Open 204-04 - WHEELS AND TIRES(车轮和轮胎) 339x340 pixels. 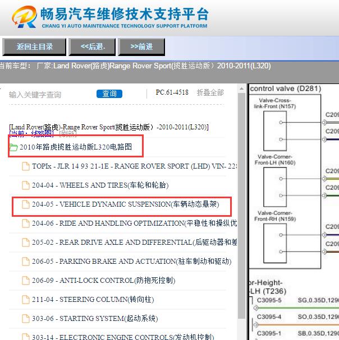100,185
